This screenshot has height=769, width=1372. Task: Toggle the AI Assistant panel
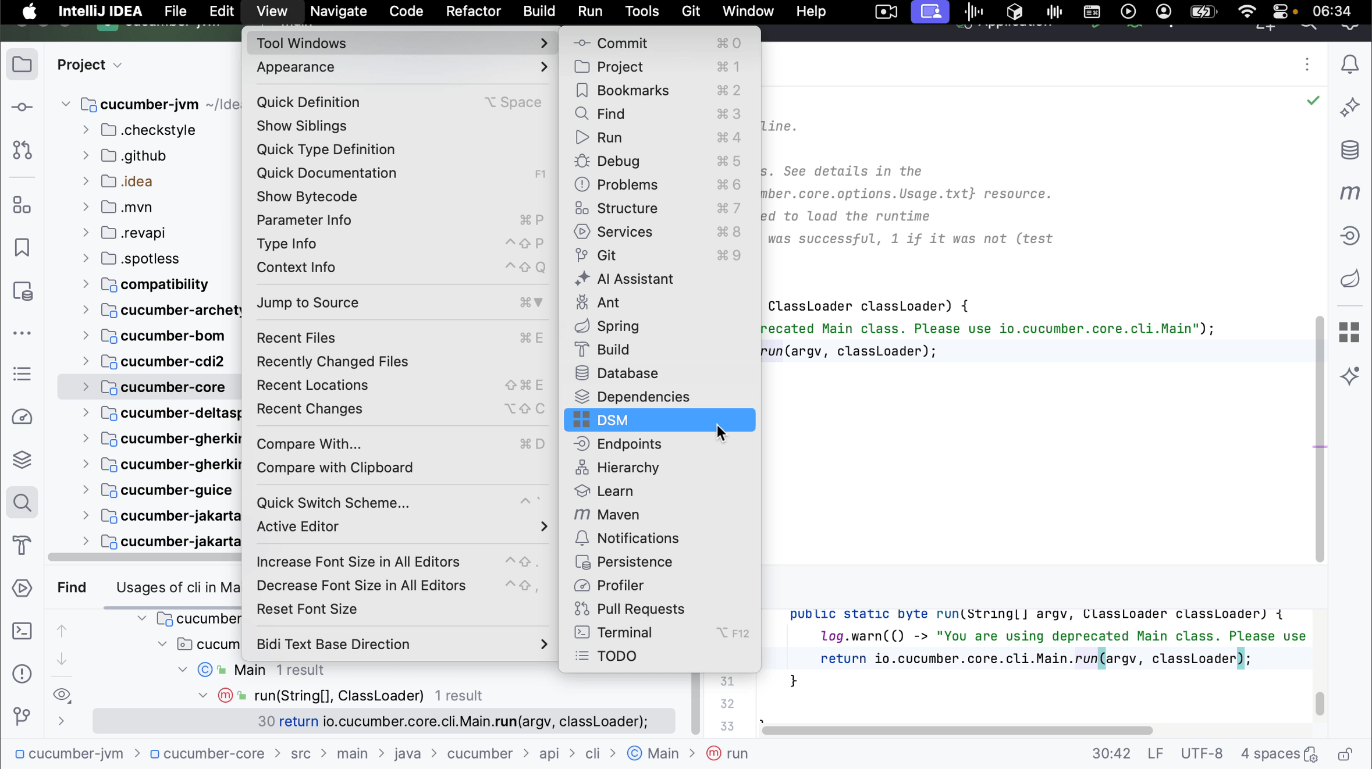[635, 279]
